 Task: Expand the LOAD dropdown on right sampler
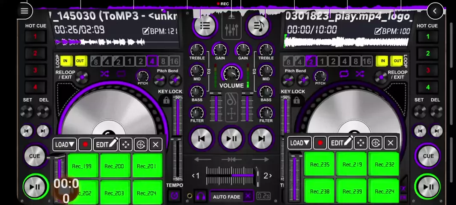tap(299, 143)
